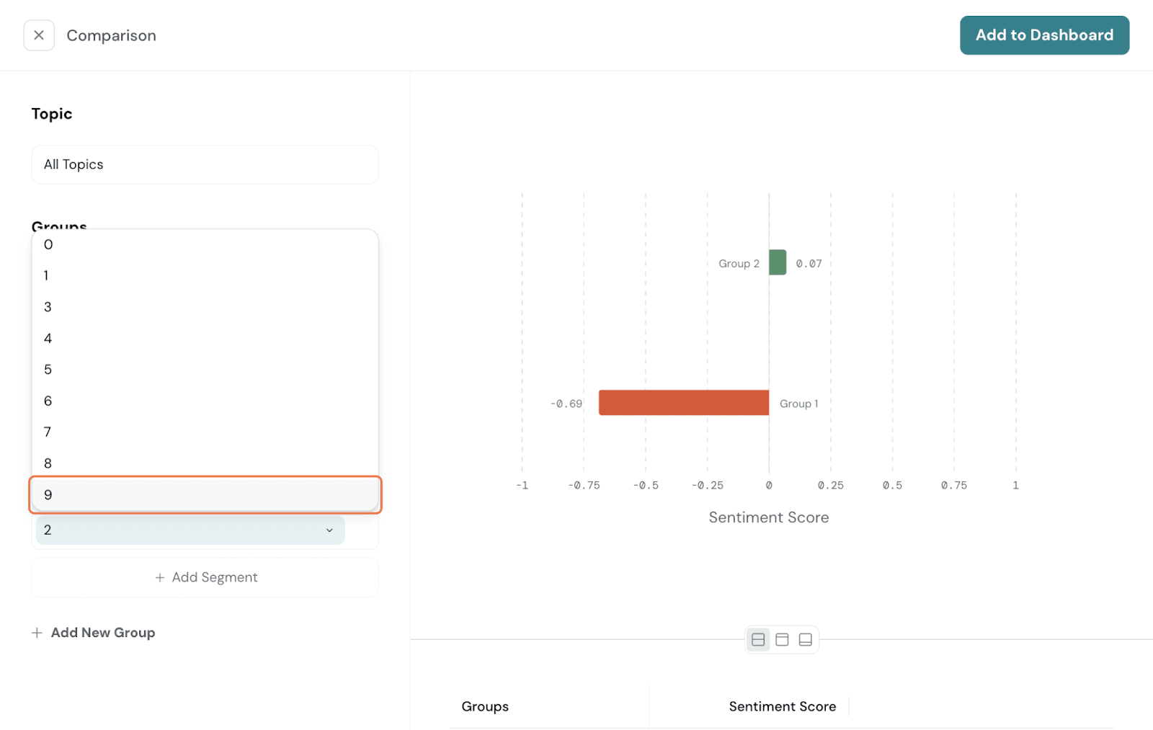Click the Add New Group link
This screenshot has width=1153, height=730.
102,633
